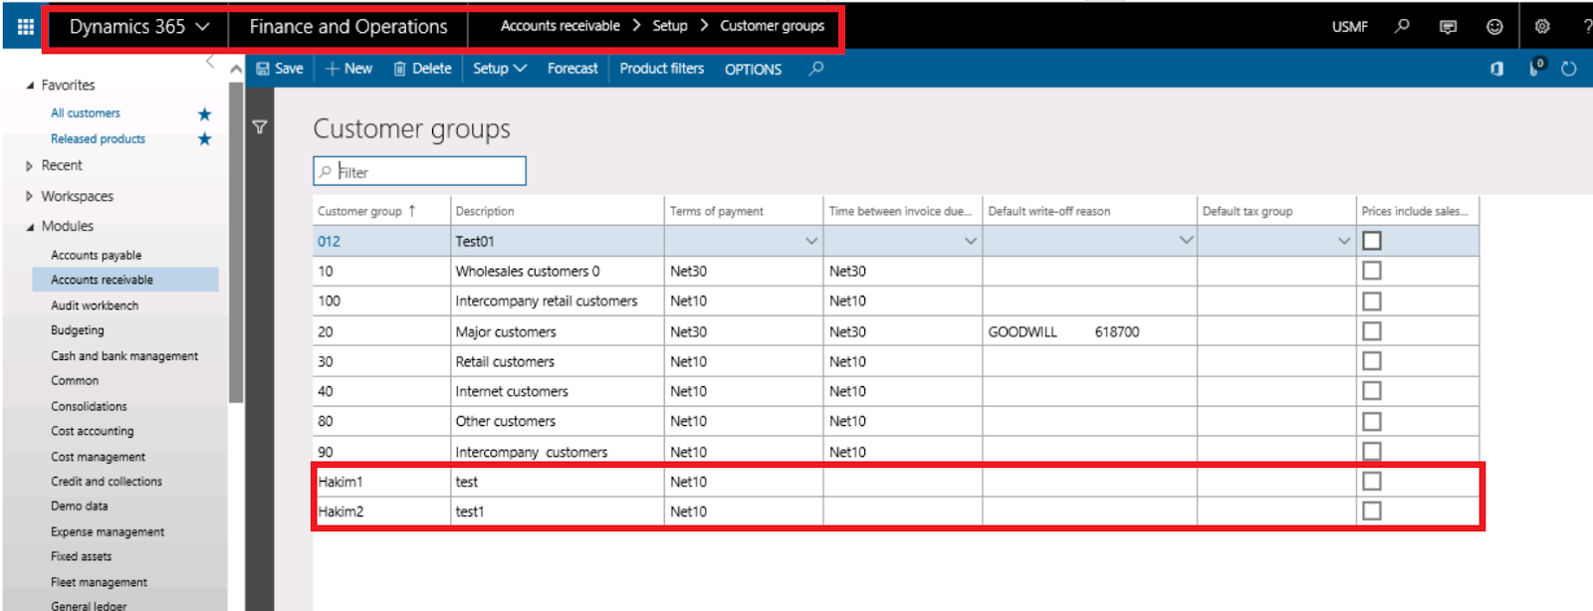Click navigation pane vertical scrollbar
This screenshot has width=1593, height=611.
[236, 243]
